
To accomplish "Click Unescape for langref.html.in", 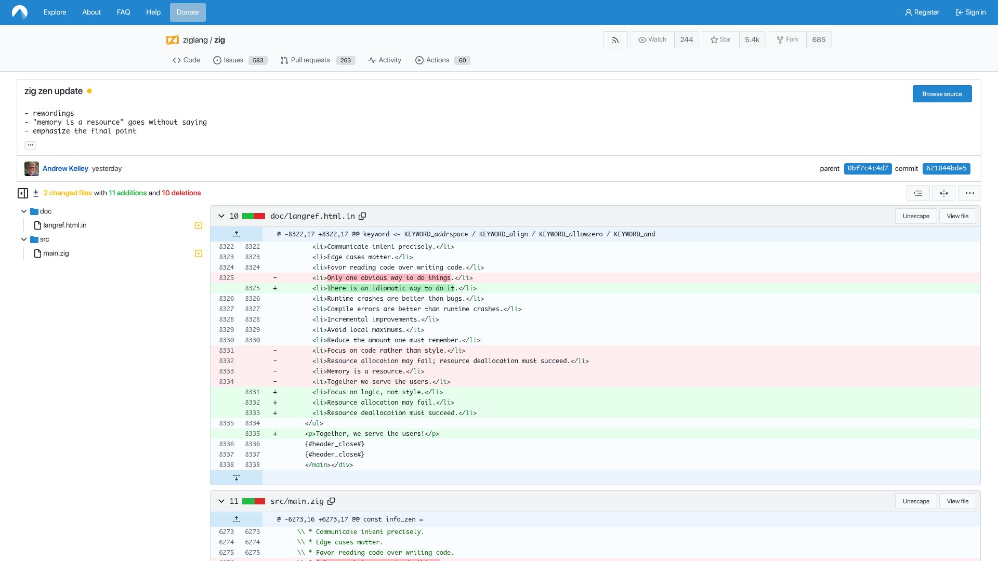I will (x=916, y=216).
